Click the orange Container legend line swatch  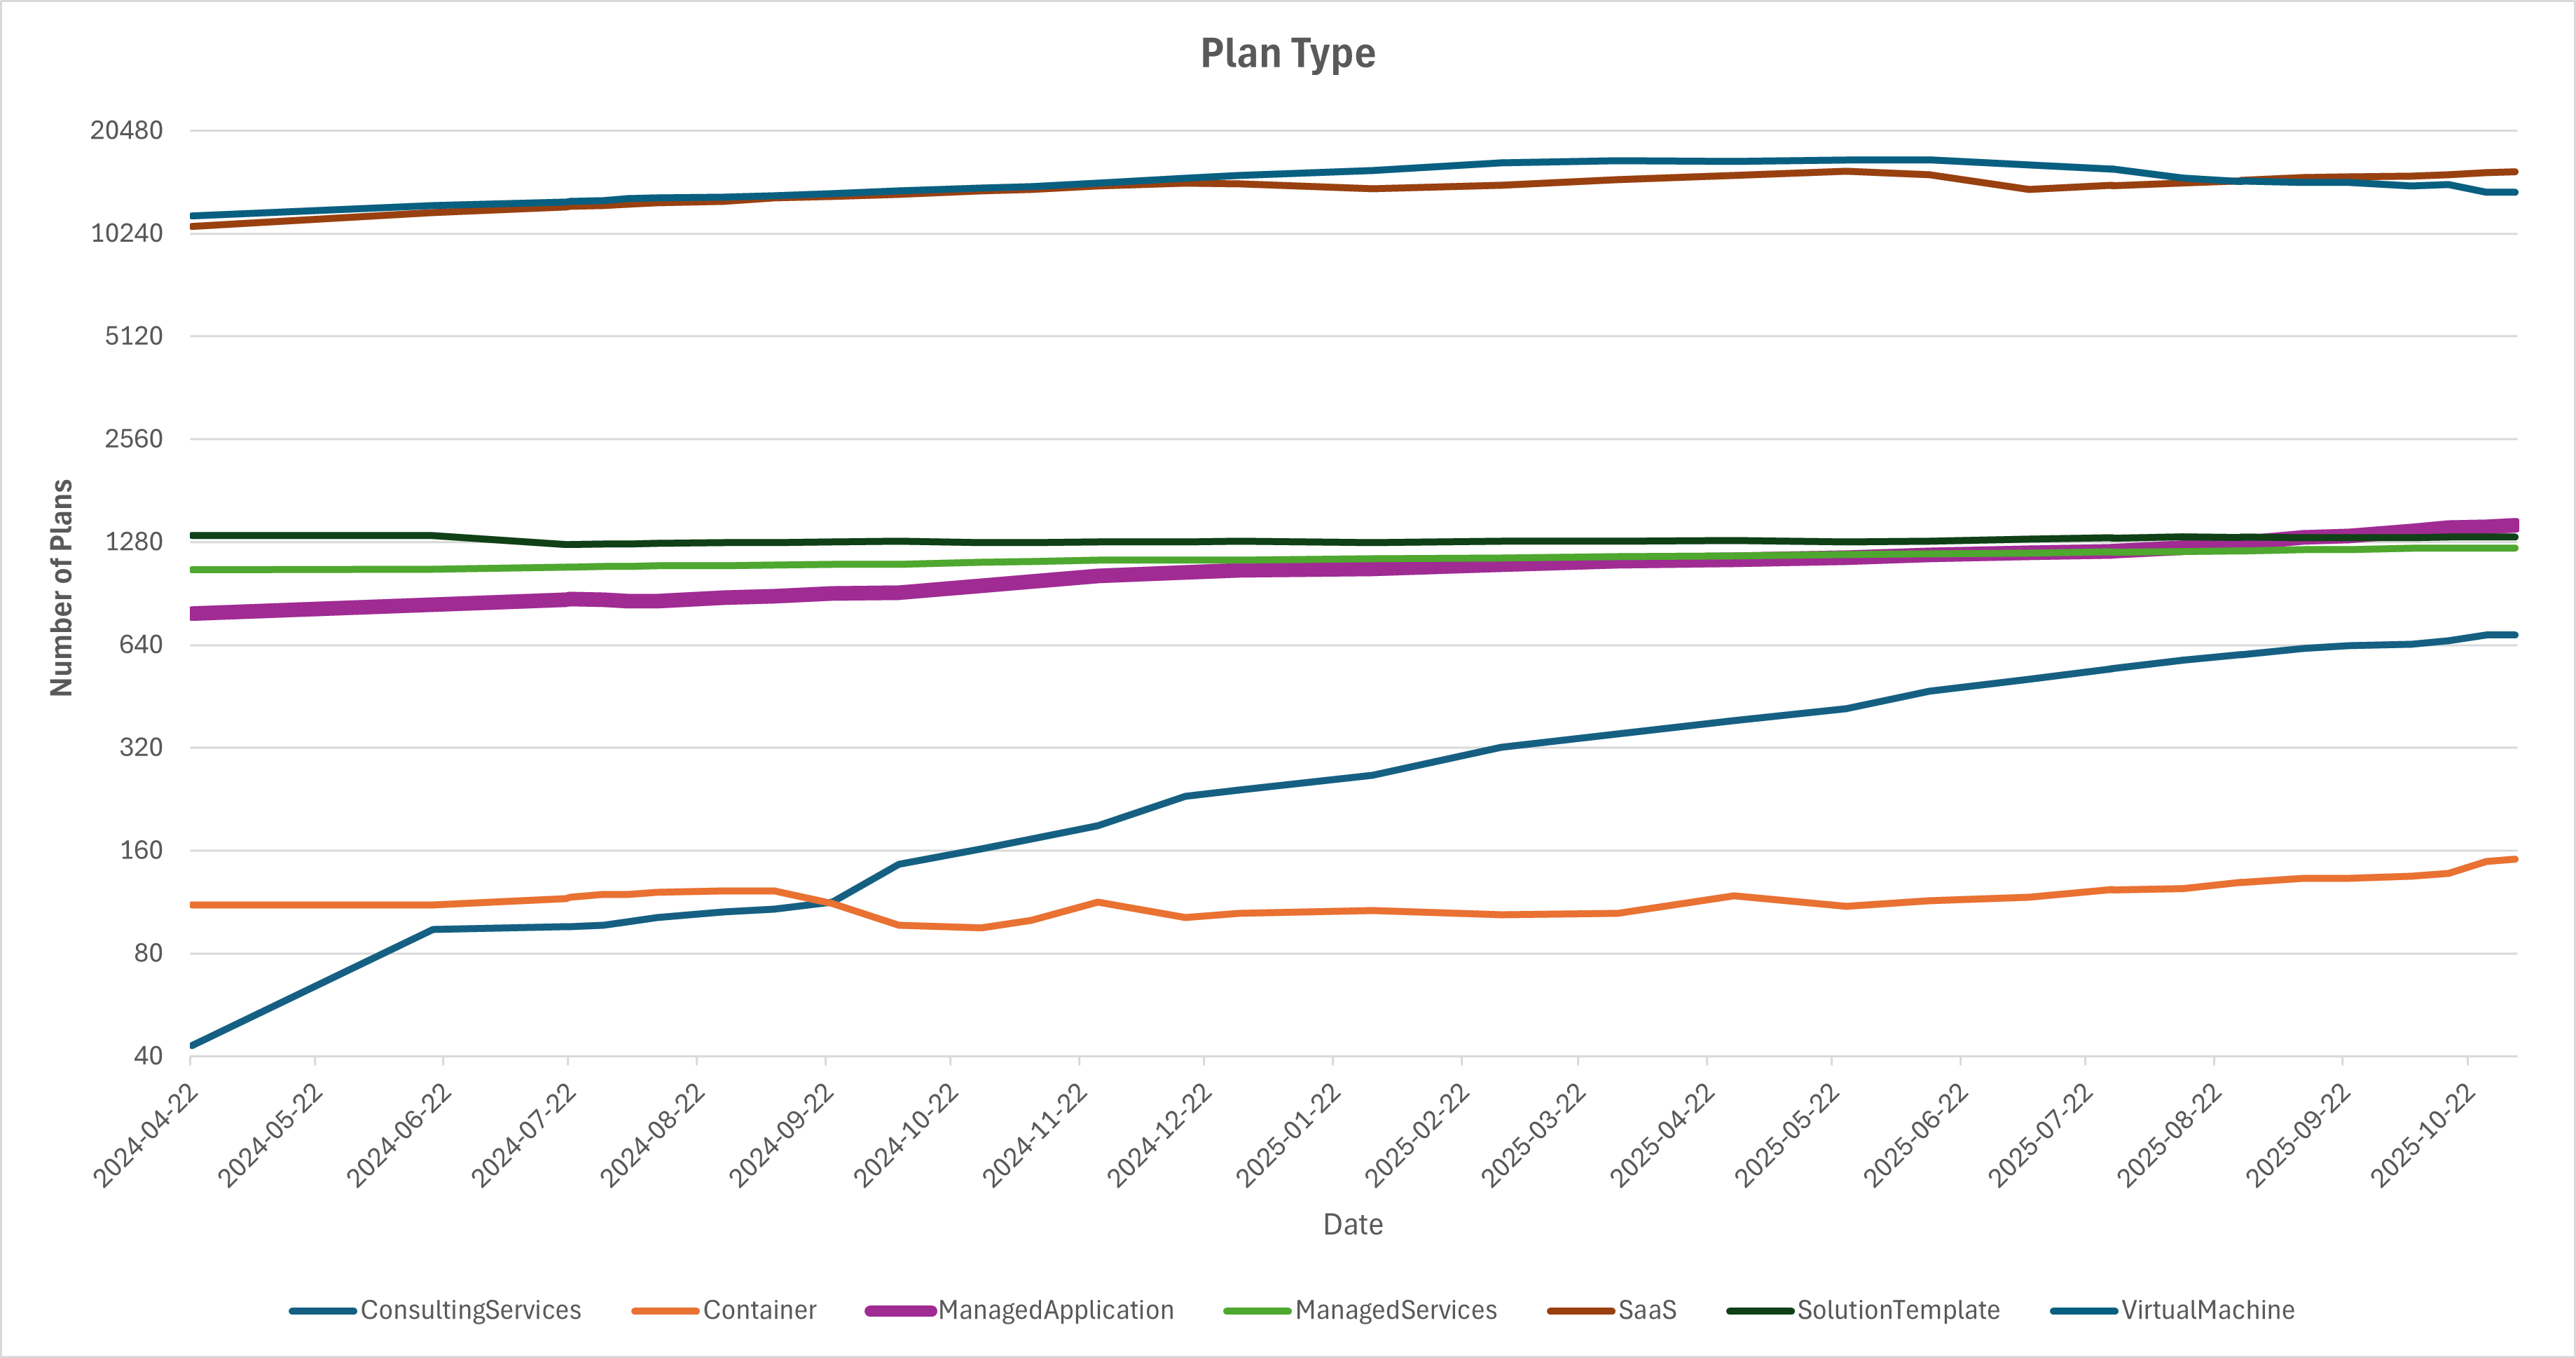coord(665,1311)
